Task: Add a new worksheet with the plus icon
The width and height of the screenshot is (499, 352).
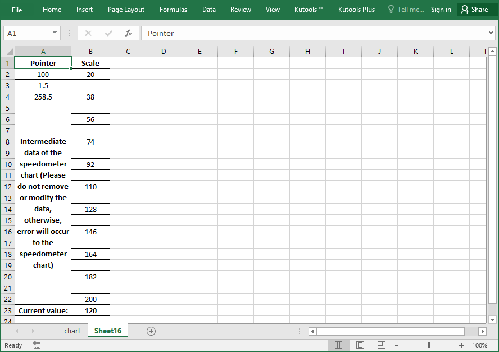Action: pyautogui.click(x=151, y=331)
